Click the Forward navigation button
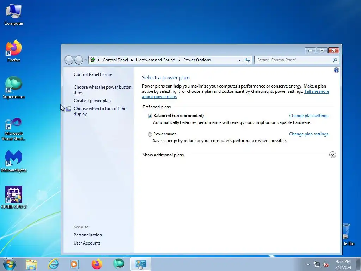361x271 pixels. (79, 60)
